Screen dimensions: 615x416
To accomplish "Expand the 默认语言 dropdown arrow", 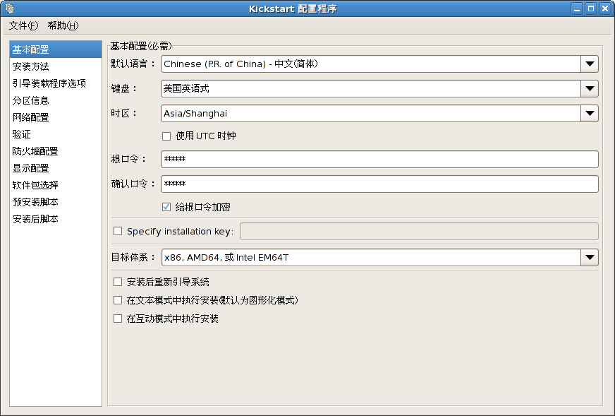I will [590, 64].
